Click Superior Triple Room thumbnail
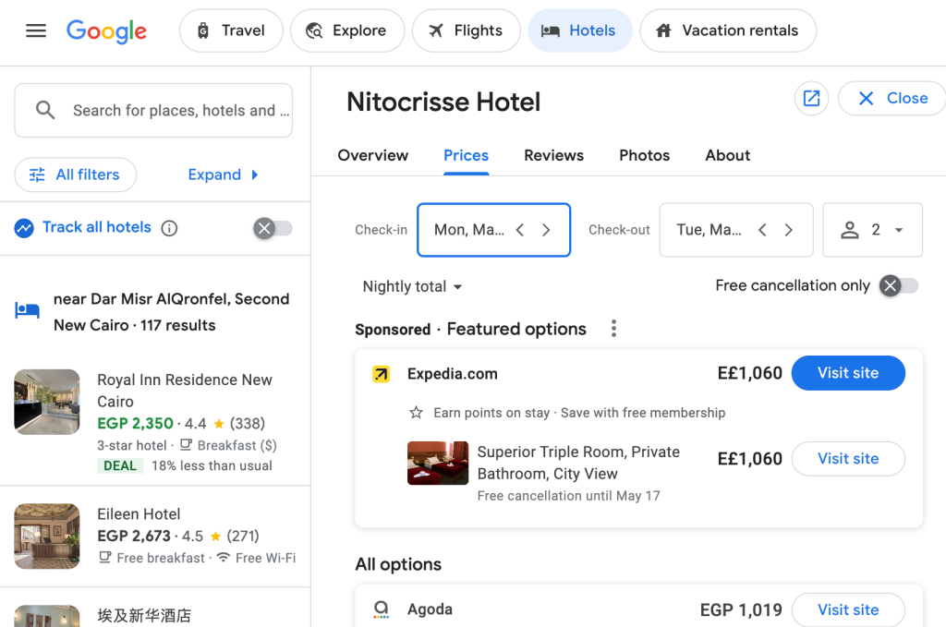 coord(438,463)
